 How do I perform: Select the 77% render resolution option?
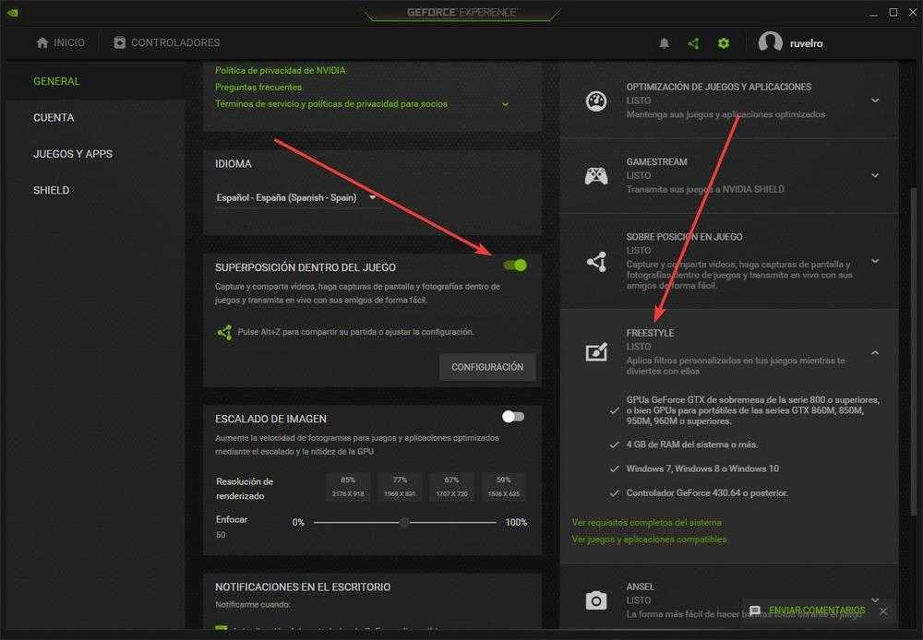[x=400, y=486]
